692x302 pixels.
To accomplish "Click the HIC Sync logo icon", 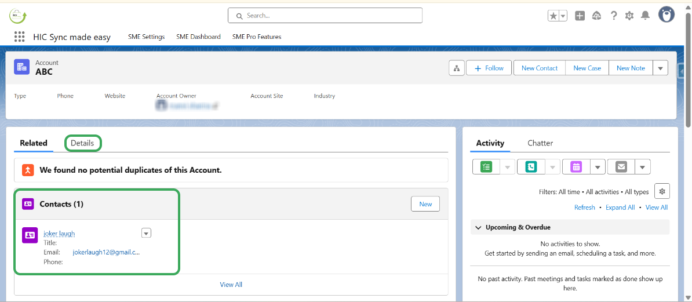I will click(18, 16).
